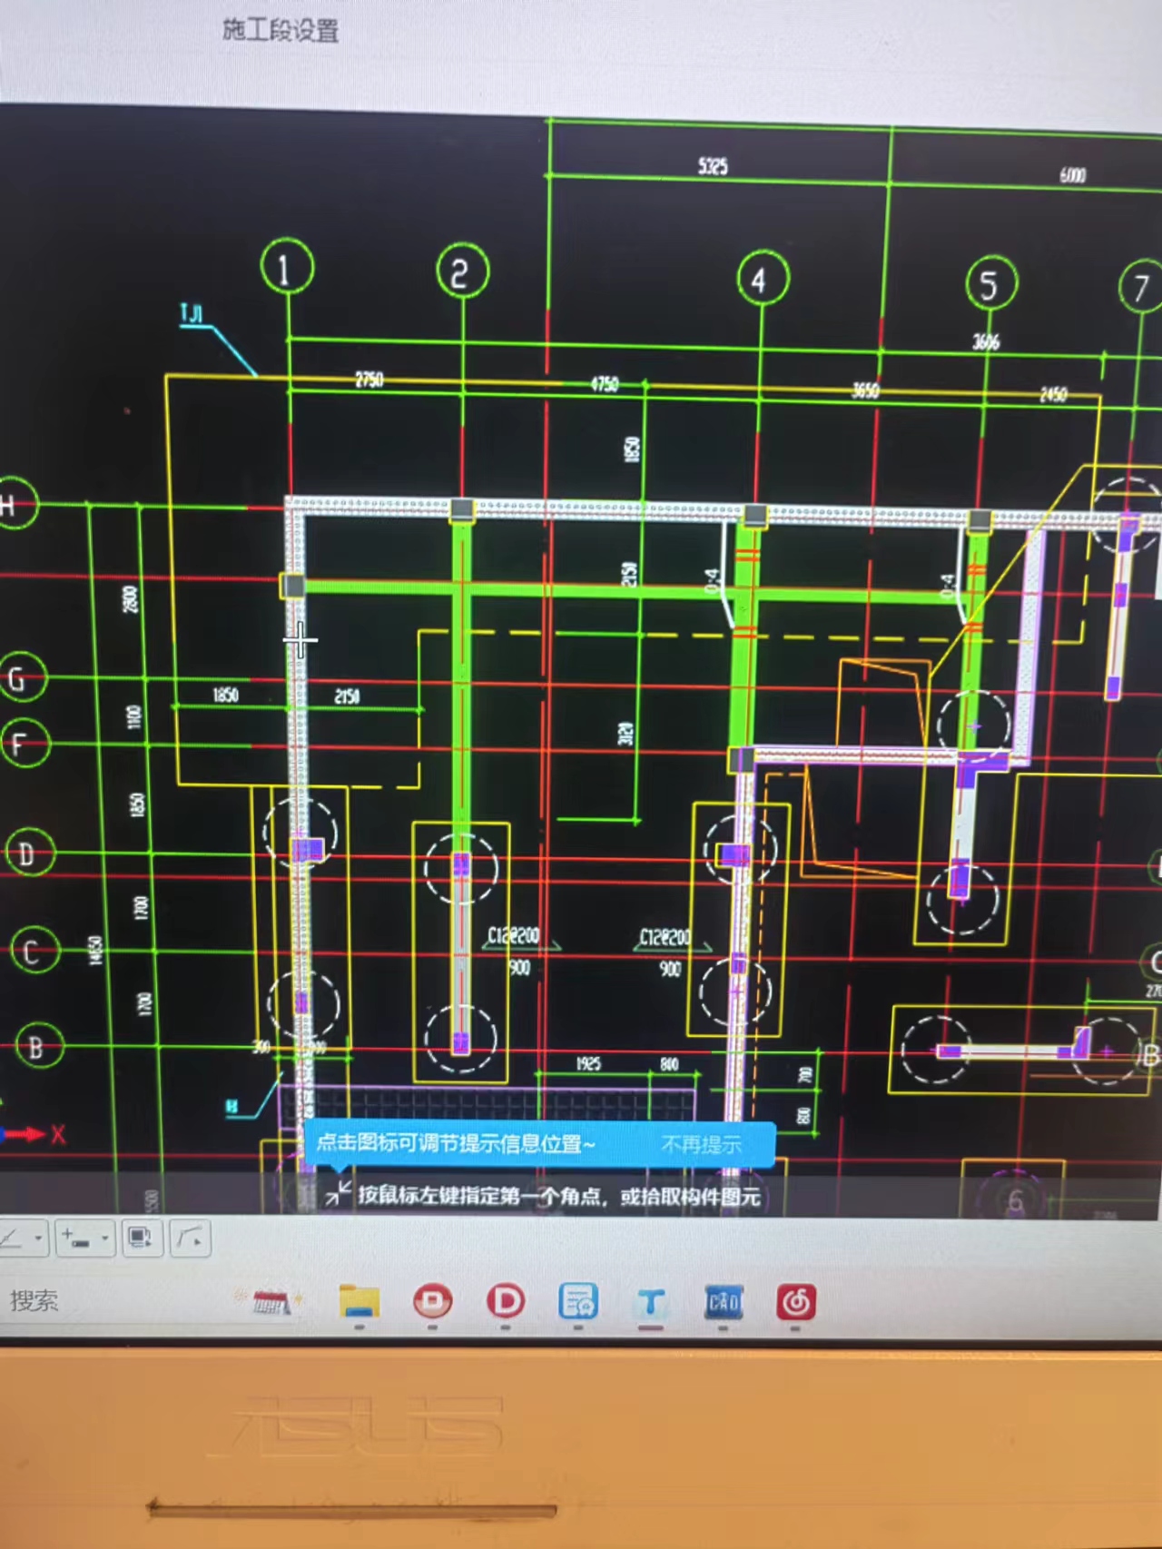This screenshot has width=1162, height=1549.
Task: Click the 点击图标可调节提示信息位置 tooltip text
Action: (456, 1142)
